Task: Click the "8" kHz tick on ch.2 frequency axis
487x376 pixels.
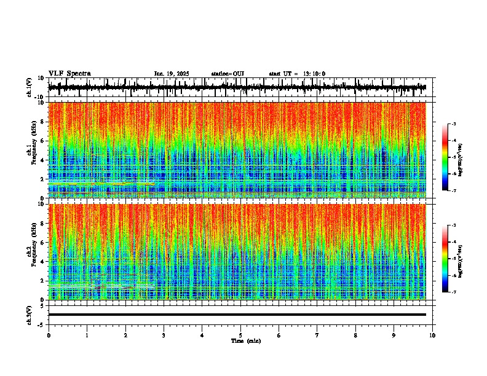Action: tap(43, 224)
